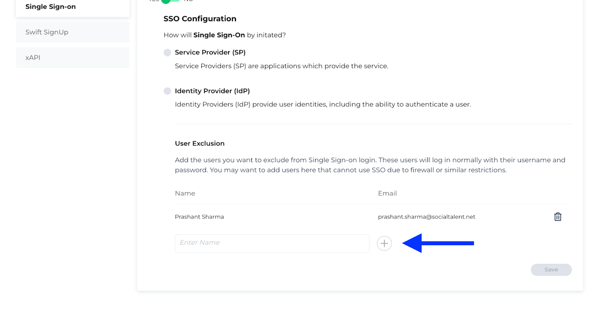Image resolution: width=608 pixels, height=321 pixels.
Task: Click the plus icon to add excluded user
Action: tap(384, 243)
